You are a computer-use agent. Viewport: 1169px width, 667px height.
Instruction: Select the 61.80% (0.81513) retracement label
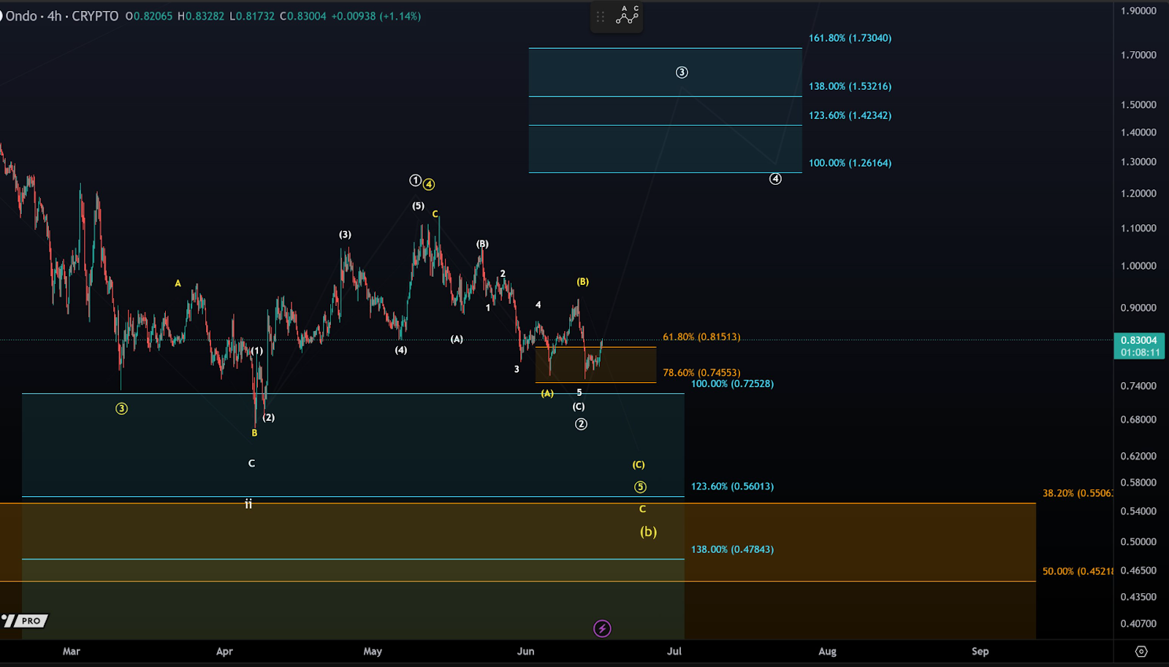701,337
